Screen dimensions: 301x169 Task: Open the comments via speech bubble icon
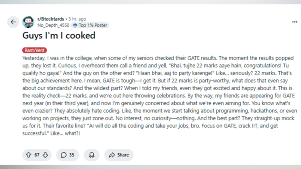[x=64, y=155]
